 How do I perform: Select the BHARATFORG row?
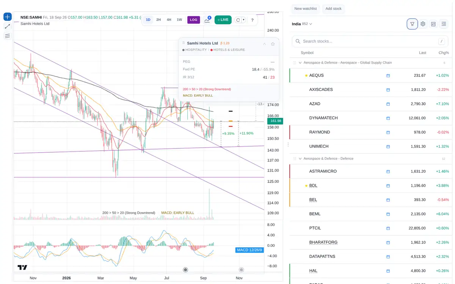click(371, 242)
